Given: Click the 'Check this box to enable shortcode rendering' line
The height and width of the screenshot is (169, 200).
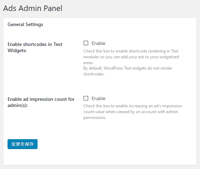Looking at the screenshot, I should [131, 51].
